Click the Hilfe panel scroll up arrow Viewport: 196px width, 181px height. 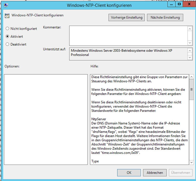[x=191, y=77]
